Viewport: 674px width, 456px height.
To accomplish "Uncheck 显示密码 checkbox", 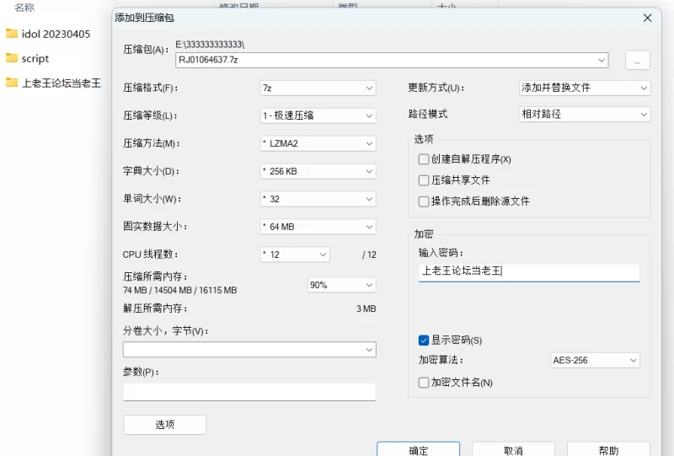I will tap(424, 341).
